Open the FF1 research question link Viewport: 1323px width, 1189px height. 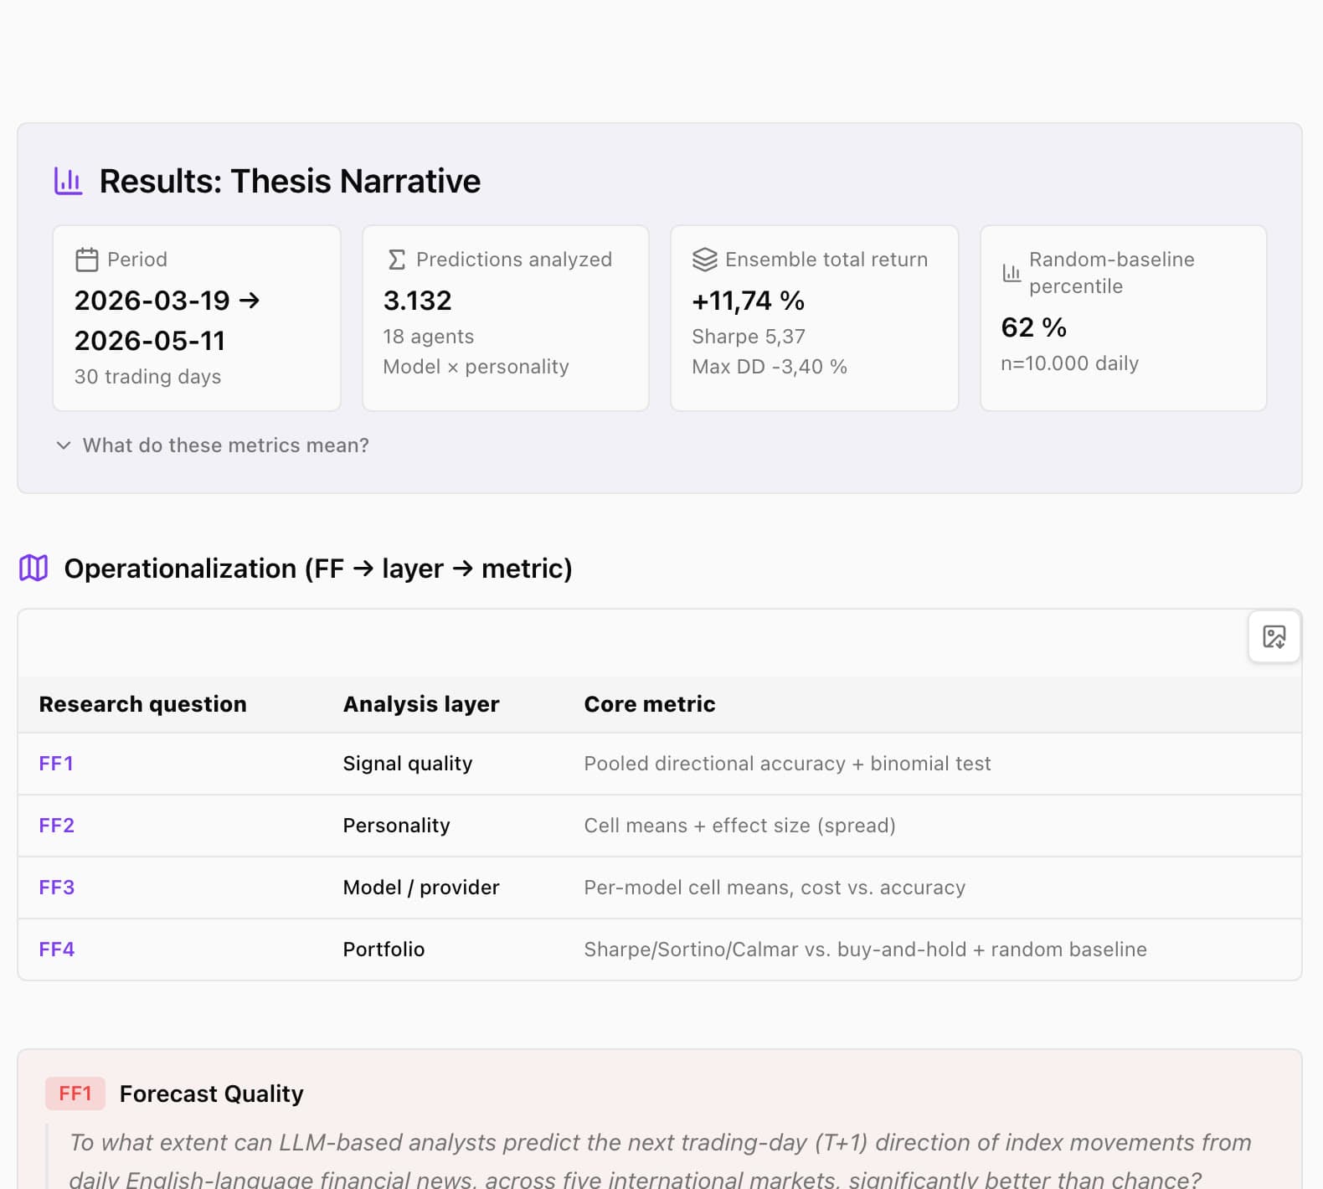(56, 764)
